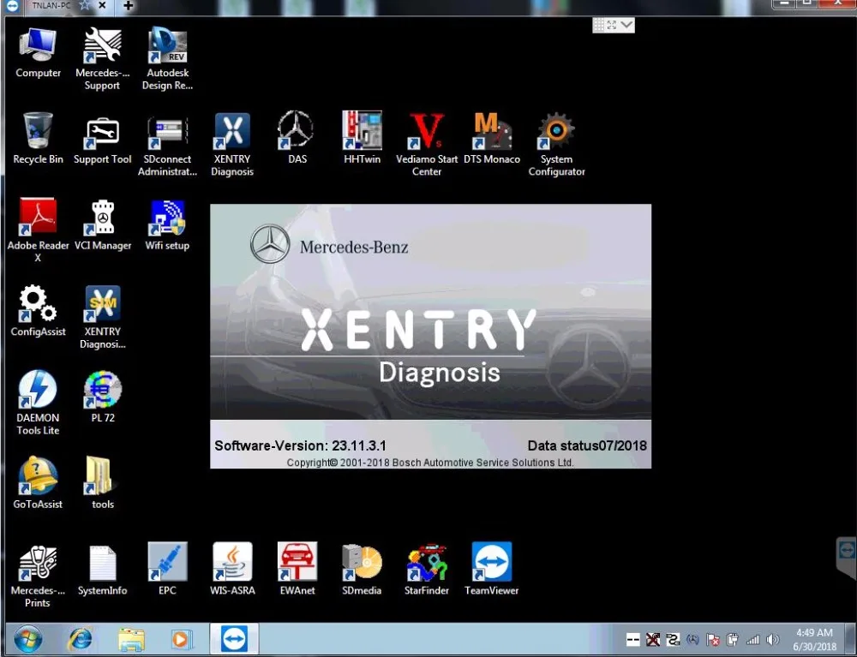Launch DAEMON Tools Lite
Screen dimensions: 857x657
(x=38, y=403)
